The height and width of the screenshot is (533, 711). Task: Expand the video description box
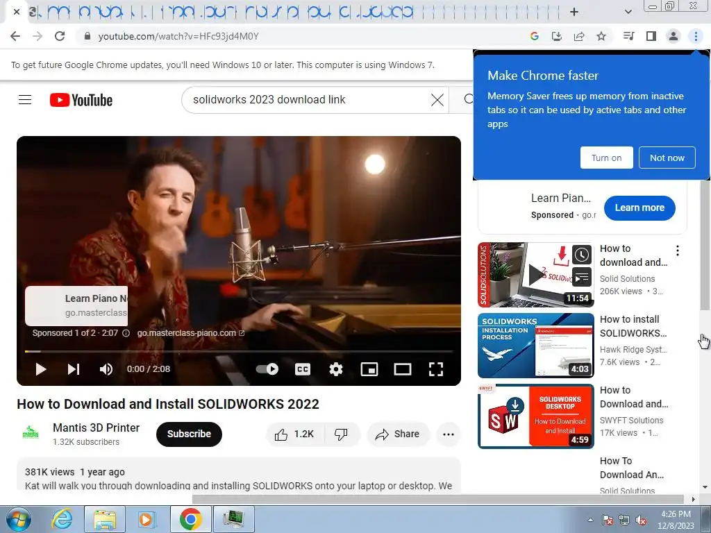[x=239, y=475]
